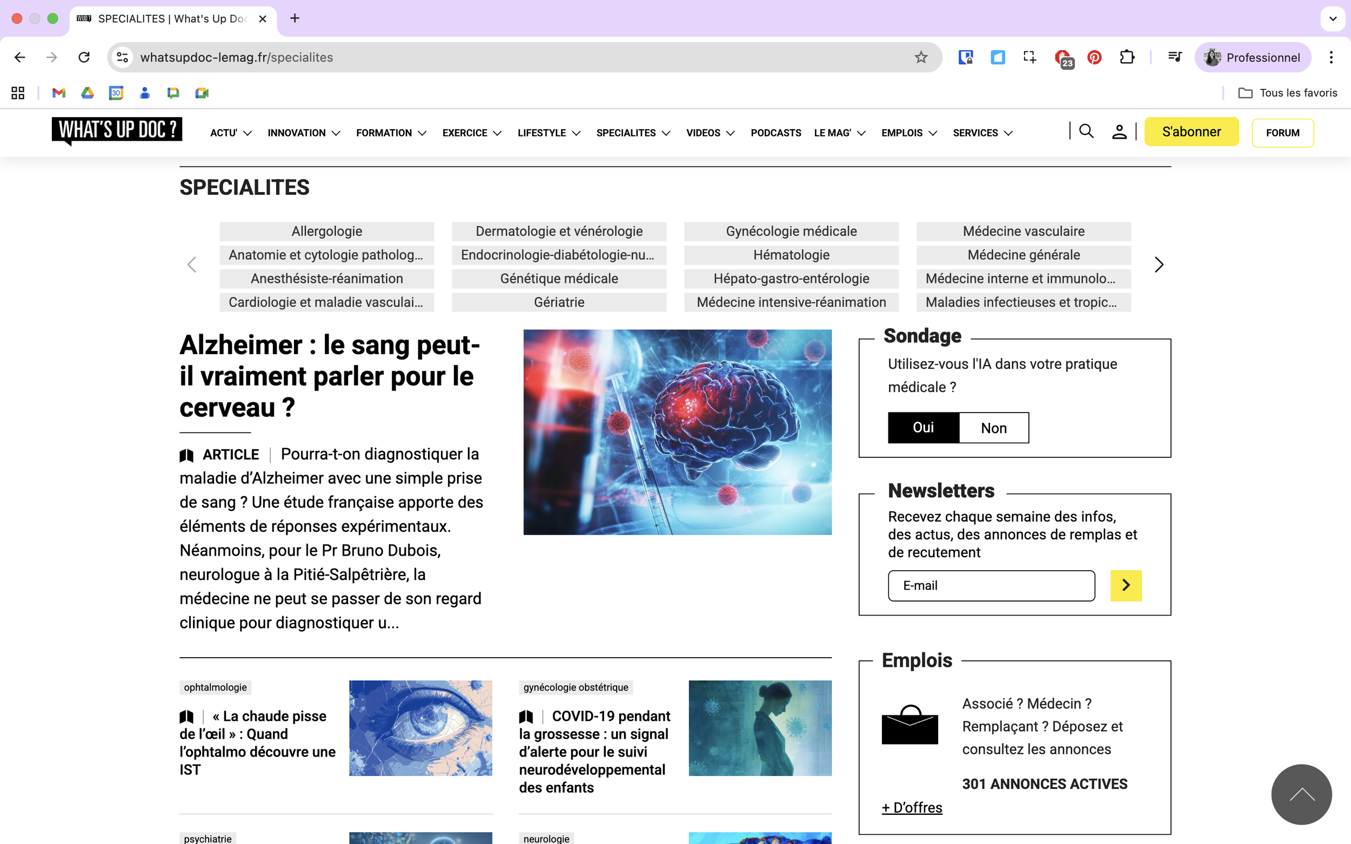Select Non in the Sondage poll

(994, 428)
